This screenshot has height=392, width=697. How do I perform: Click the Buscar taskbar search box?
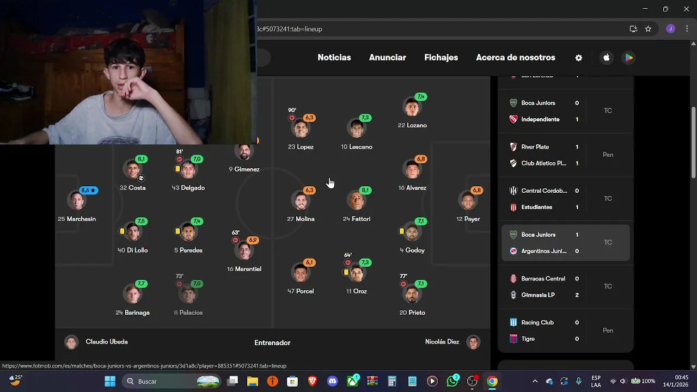click(x=171, y=381)
